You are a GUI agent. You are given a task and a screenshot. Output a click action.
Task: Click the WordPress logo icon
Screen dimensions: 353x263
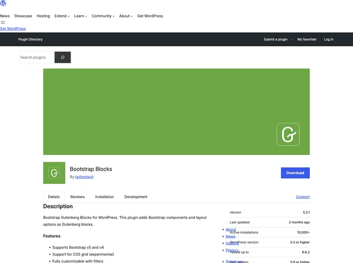[x=3, y=3]
